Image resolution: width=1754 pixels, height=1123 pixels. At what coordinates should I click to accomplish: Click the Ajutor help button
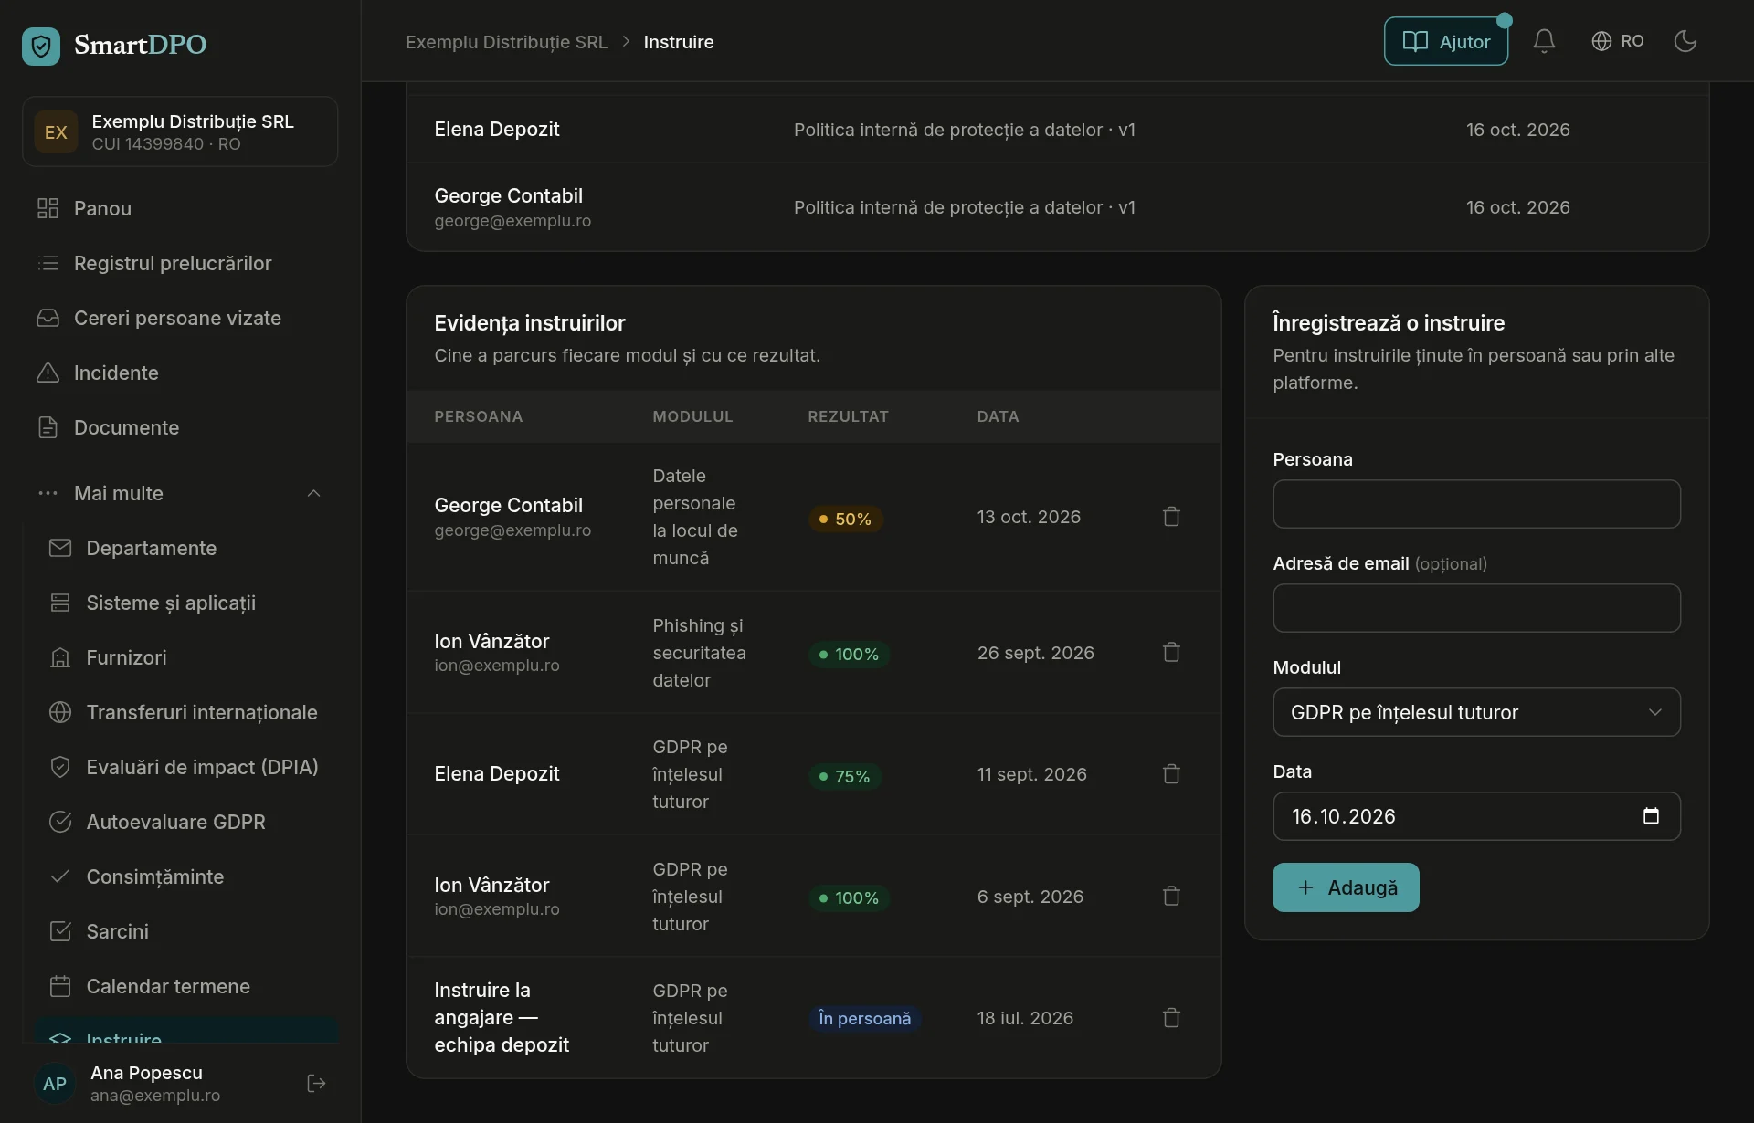(1445, 41)
